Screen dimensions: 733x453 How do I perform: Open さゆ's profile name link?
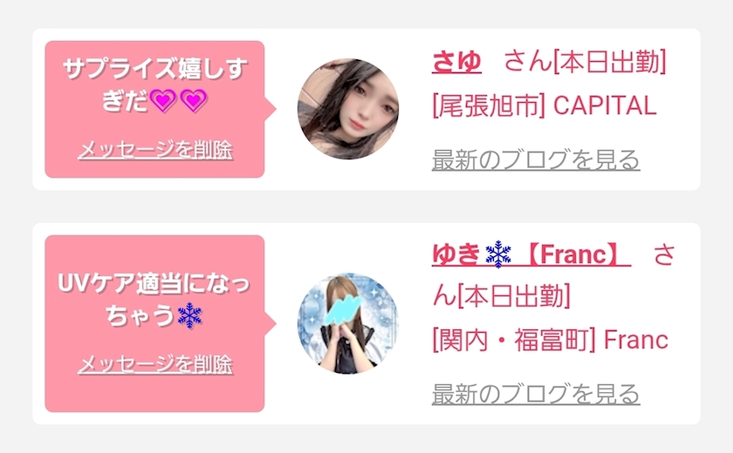click(456, 62)
